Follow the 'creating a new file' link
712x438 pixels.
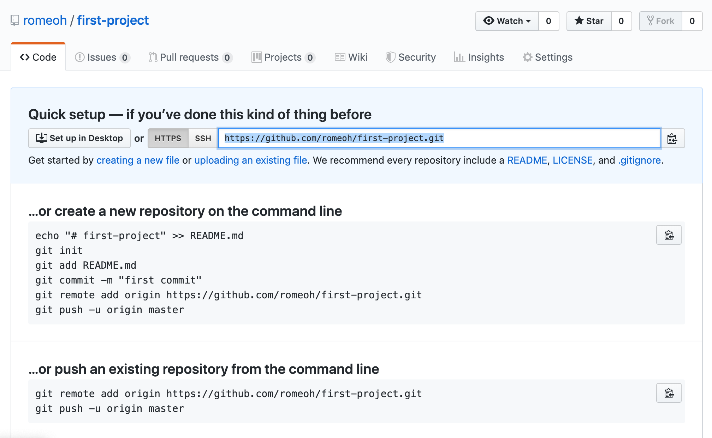point(138,160)
